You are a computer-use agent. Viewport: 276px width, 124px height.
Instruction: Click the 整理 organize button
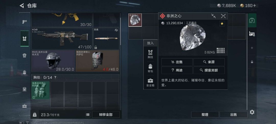click(205, 115)
